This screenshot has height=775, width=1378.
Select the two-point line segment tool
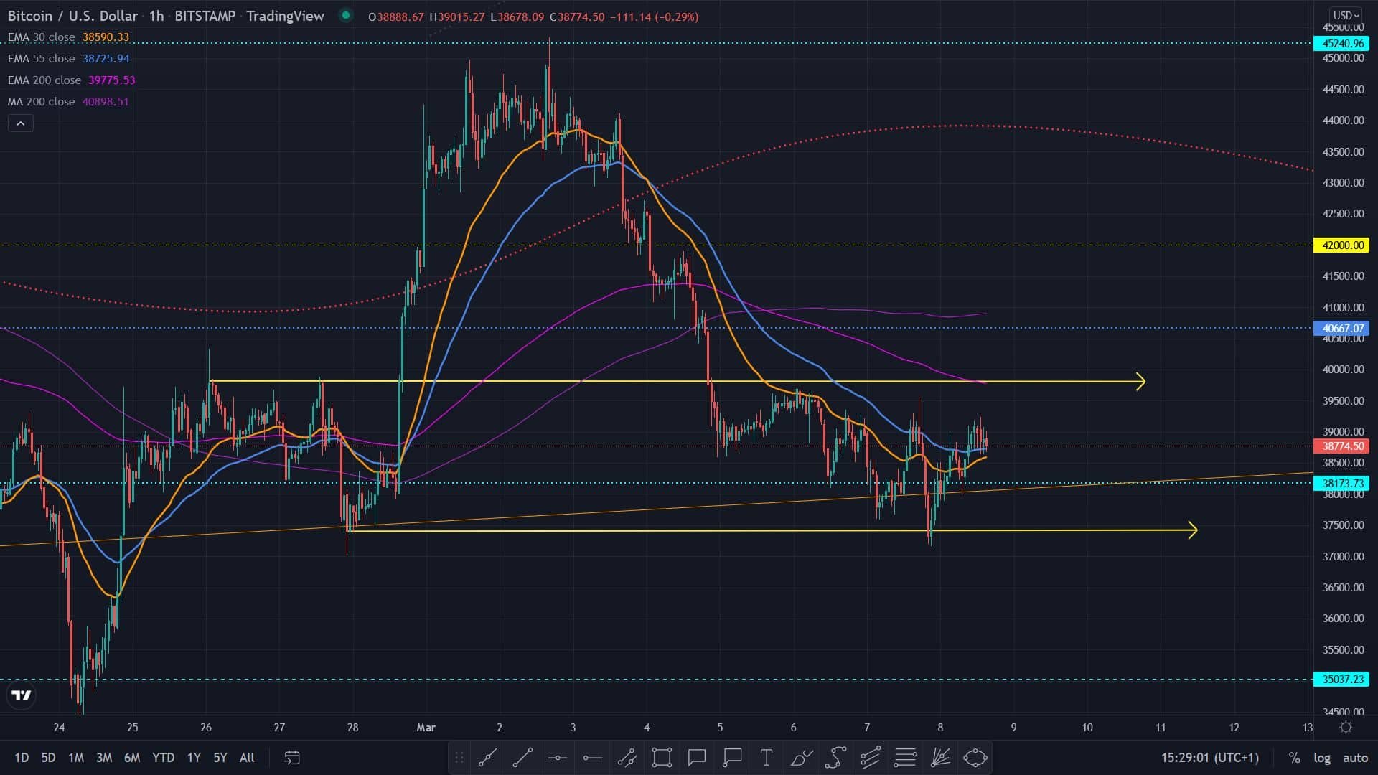[522, 757]
